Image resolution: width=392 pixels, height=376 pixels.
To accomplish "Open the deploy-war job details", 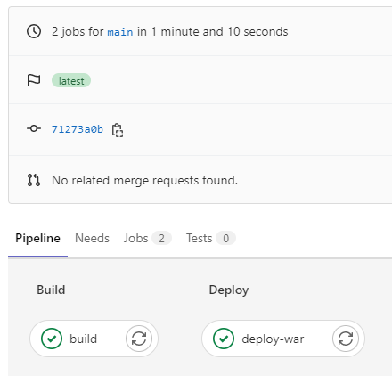I will tap(273, 339).
